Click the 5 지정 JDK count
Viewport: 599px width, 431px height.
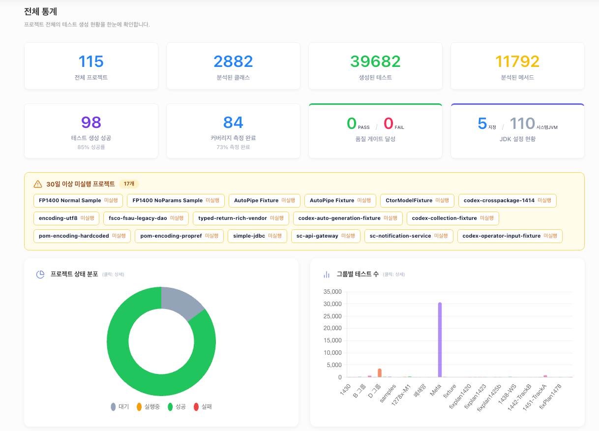coord(487,123)
